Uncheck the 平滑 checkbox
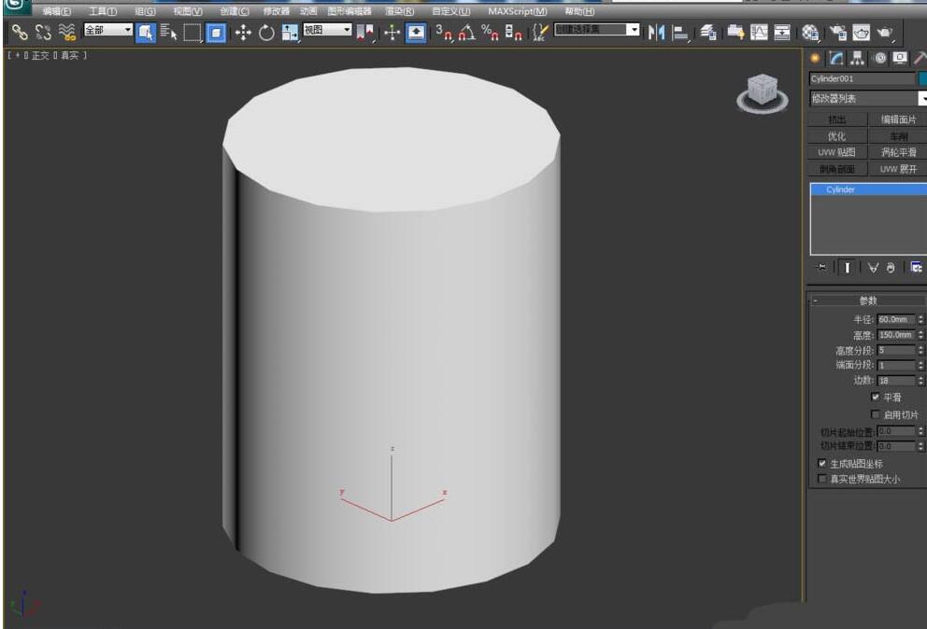The width and height of the screenshot is (927, 629). [875, 397]
